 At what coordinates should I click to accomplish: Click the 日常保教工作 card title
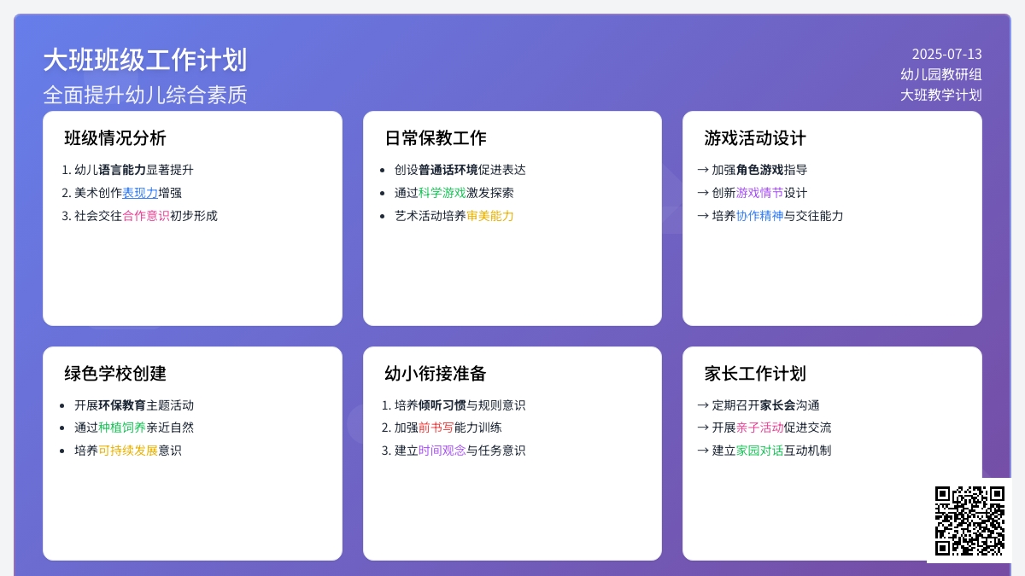(x=436, y=137)
